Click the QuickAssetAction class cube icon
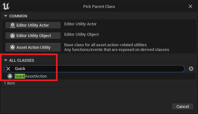198x114 pixels. point(10,76)
